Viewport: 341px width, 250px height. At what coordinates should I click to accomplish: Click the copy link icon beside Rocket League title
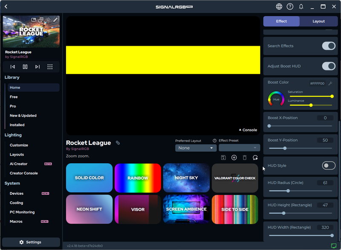coord(118,143)
